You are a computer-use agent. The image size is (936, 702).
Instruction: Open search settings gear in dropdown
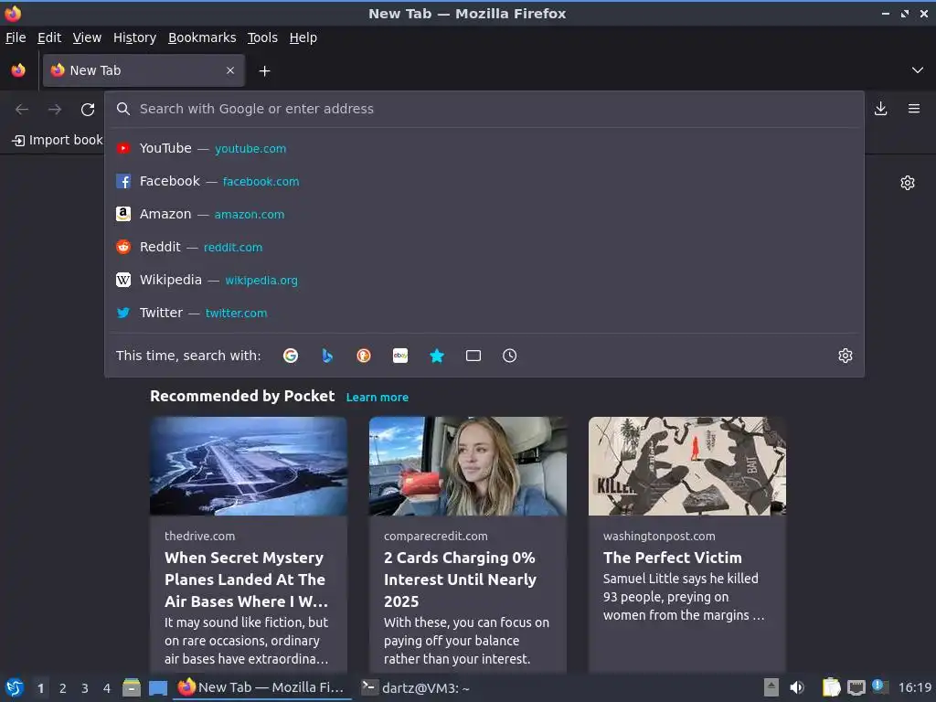(846, 356)
